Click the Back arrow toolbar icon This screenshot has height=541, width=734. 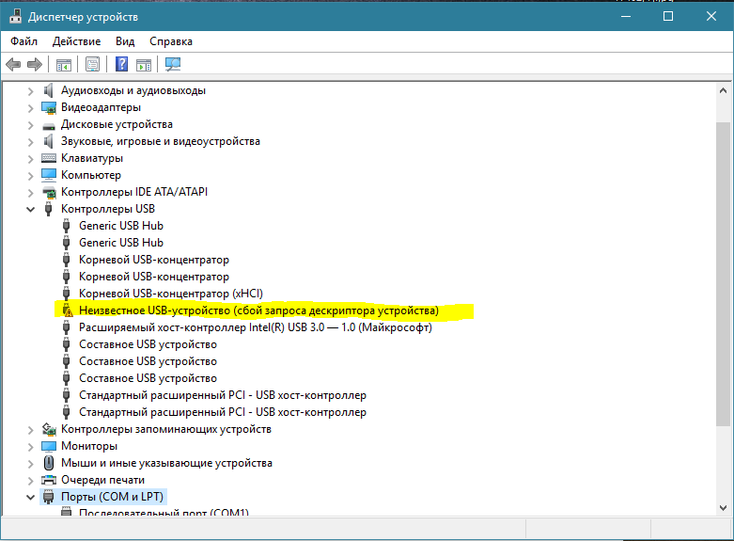click(x=13, y=64)
